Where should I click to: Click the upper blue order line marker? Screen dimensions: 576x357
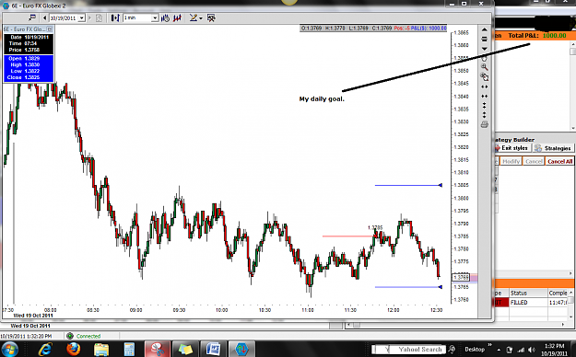pos(441,185)
